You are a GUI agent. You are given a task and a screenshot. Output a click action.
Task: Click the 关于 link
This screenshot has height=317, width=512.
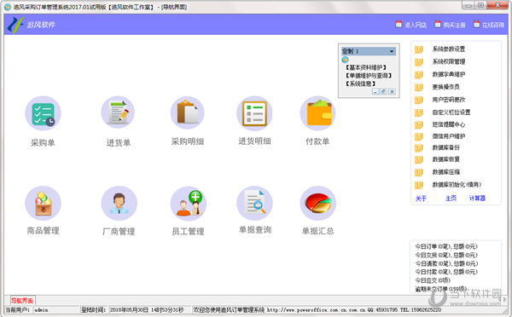(x=421, y=199)
